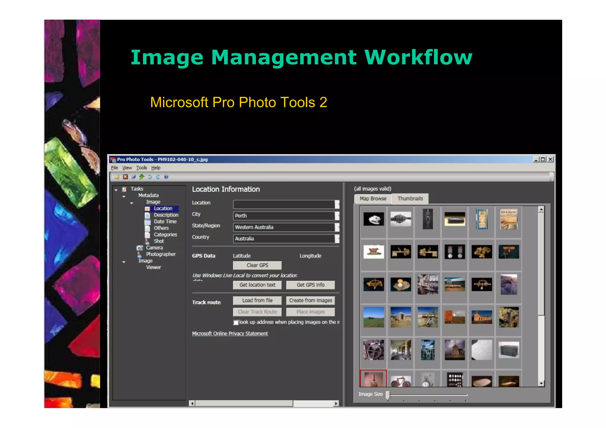Click the counter-clockwise rotate arrow toolbar icon
606x428 pixels.
pyautogui.click(x=150, y=177)
